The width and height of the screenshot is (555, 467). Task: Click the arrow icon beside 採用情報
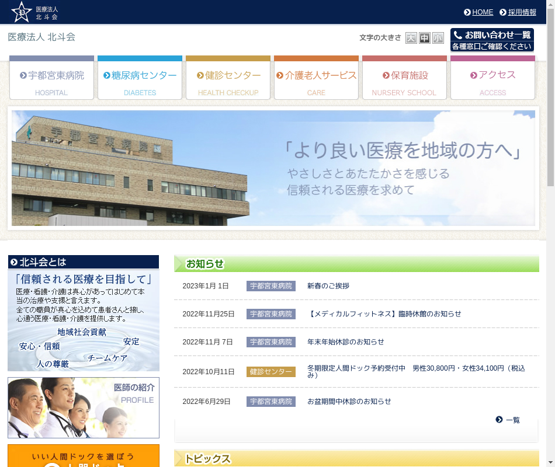click(503, 12)
